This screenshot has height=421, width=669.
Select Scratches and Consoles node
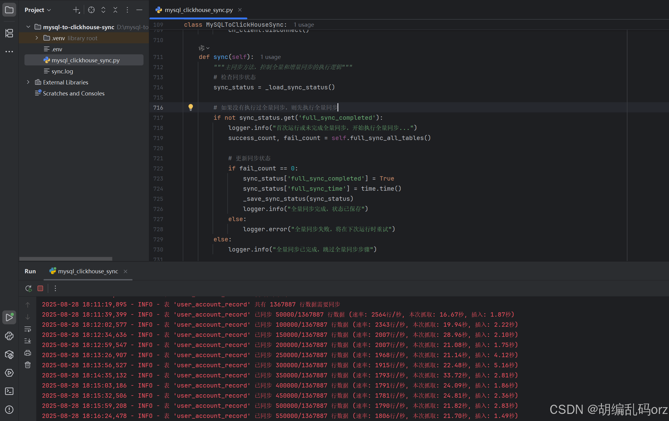tap(70, 93)
